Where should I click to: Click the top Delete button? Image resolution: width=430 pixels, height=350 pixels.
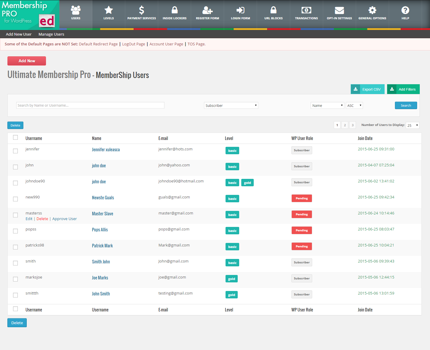15,125
